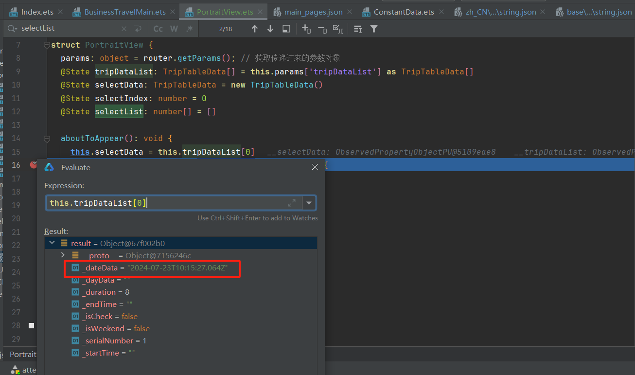Screen dimensions: 635x375
Task: Collapse the struct PortraitView code fold
Action: 47,45
